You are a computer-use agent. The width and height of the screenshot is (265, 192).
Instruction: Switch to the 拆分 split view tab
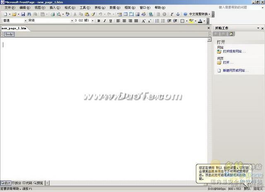coord(17,183)
